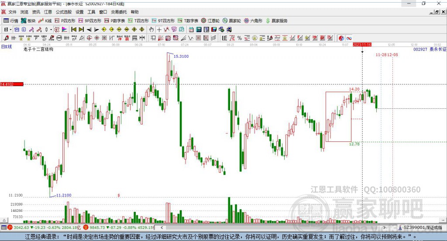This screenshot has width=447, height=241.
Task: Move chart left with black arrow
Action: tap(89, 30)
